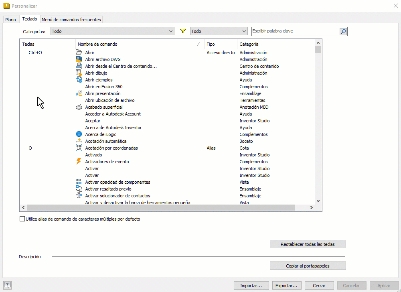Click the O alias key cell

point(30,148)
